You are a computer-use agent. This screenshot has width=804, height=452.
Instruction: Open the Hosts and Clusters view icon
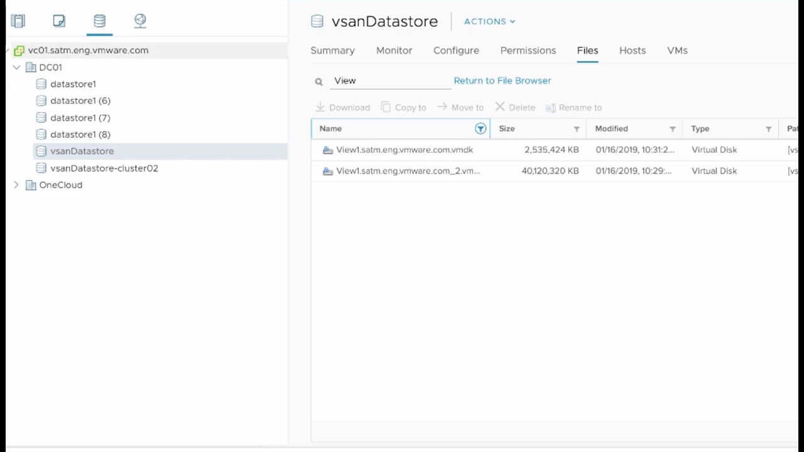coord(18,21)
